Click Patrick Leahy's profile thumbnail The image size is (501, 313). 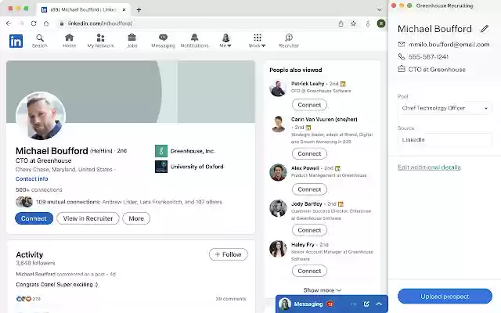click(278, 88)
